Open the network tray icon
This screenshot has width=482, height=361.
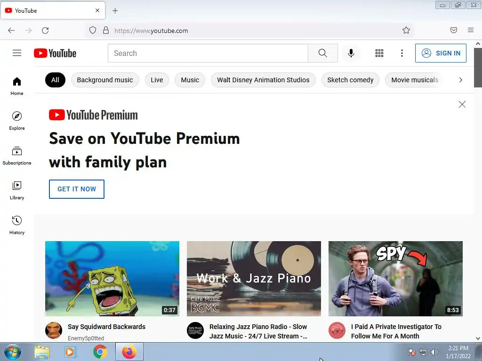pyautogui.click(x=423, y=352)
